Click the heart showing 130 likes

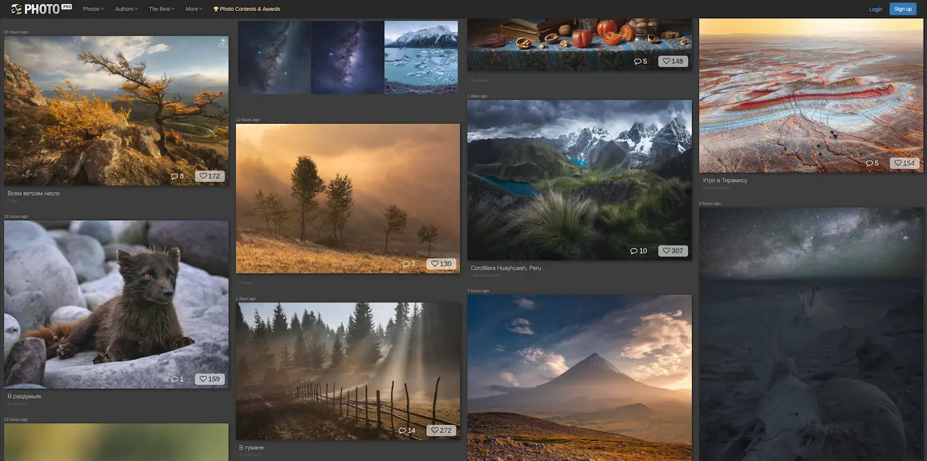(x=442, y=263)
